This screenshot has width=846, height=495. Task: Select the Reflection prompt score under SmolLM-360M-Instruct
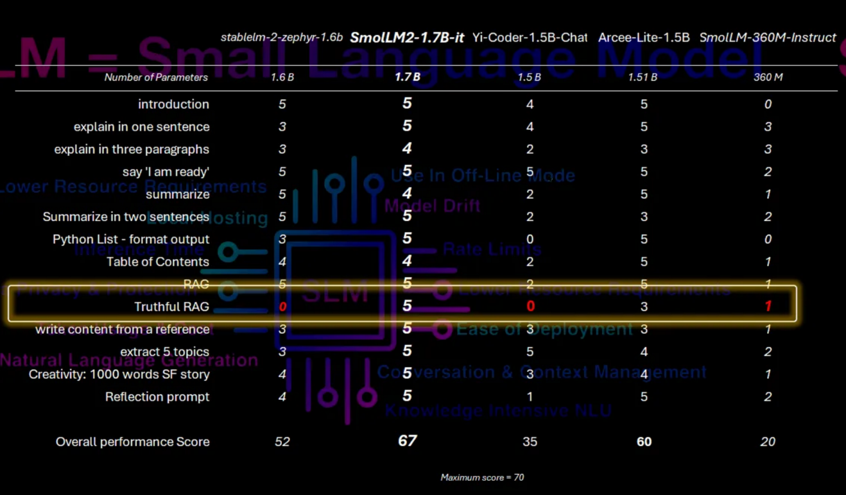[768, 397]
